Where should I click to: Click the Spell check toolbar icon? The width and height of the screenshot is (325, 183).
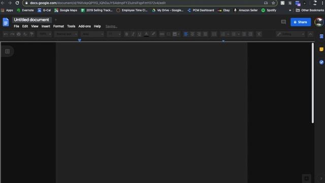[25, 34]
